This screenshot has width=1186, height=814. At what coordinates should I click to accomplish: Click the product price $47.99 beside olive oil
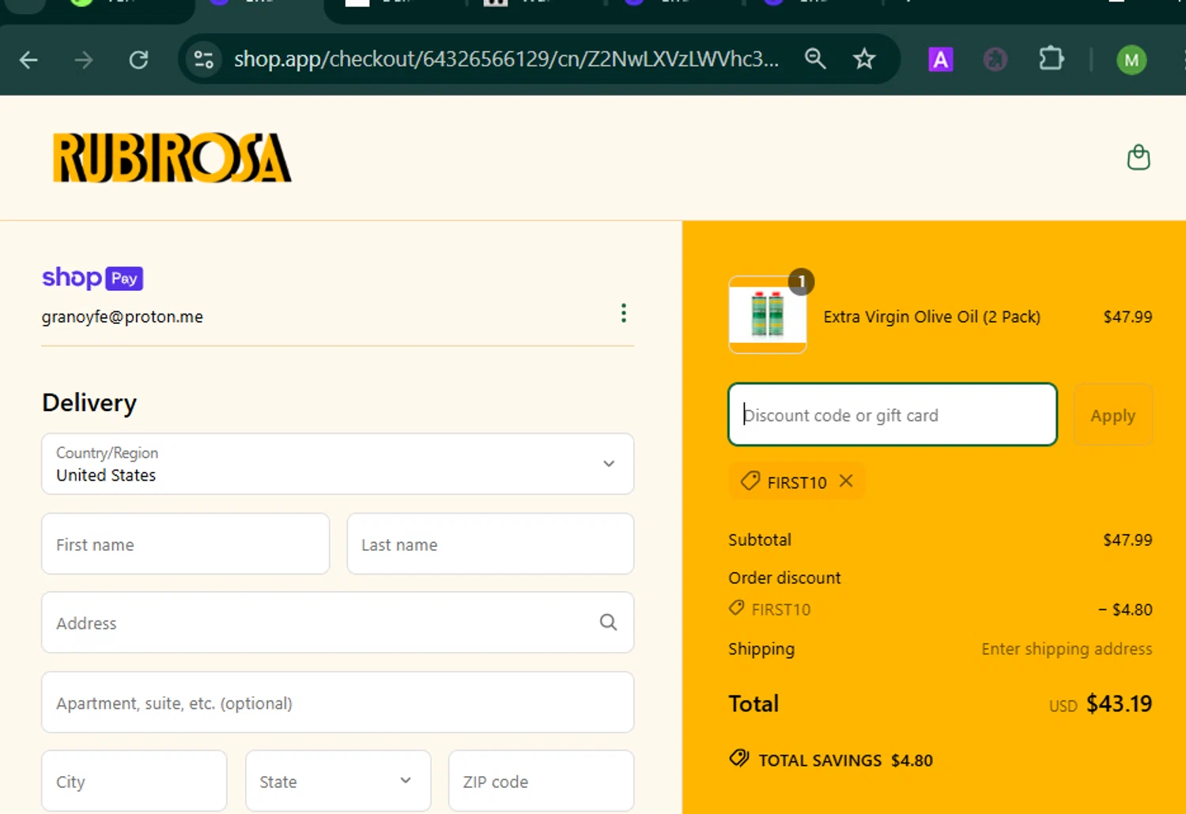1128,317
